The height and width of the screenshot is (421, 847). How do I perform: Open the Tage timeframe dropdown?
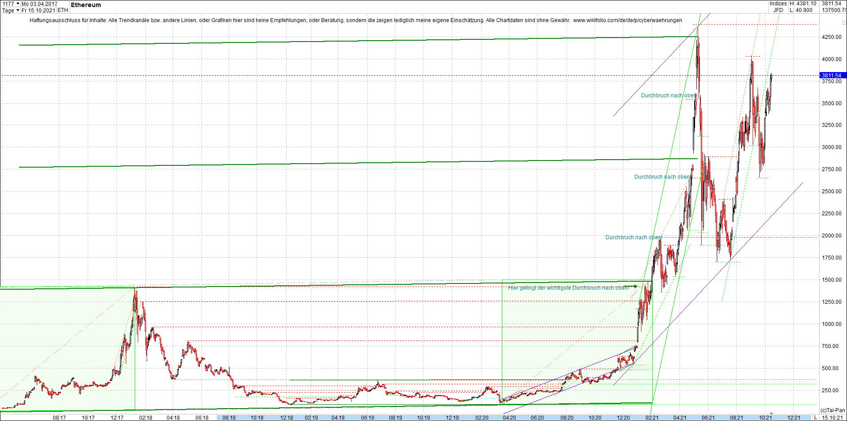[8, 10]
